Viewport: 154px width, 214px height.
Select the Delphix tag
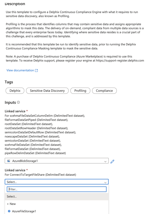pyautogui.click(x=15, y=91)
